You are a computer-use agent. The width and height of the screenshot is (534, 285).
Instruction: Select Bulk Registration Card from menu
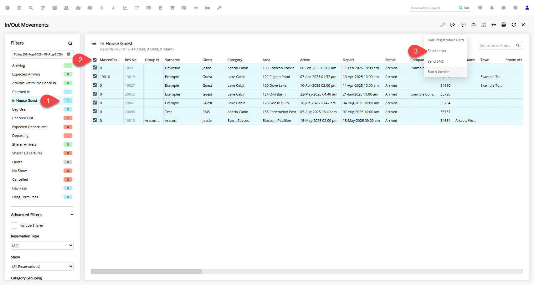click(x=446, y=40)
